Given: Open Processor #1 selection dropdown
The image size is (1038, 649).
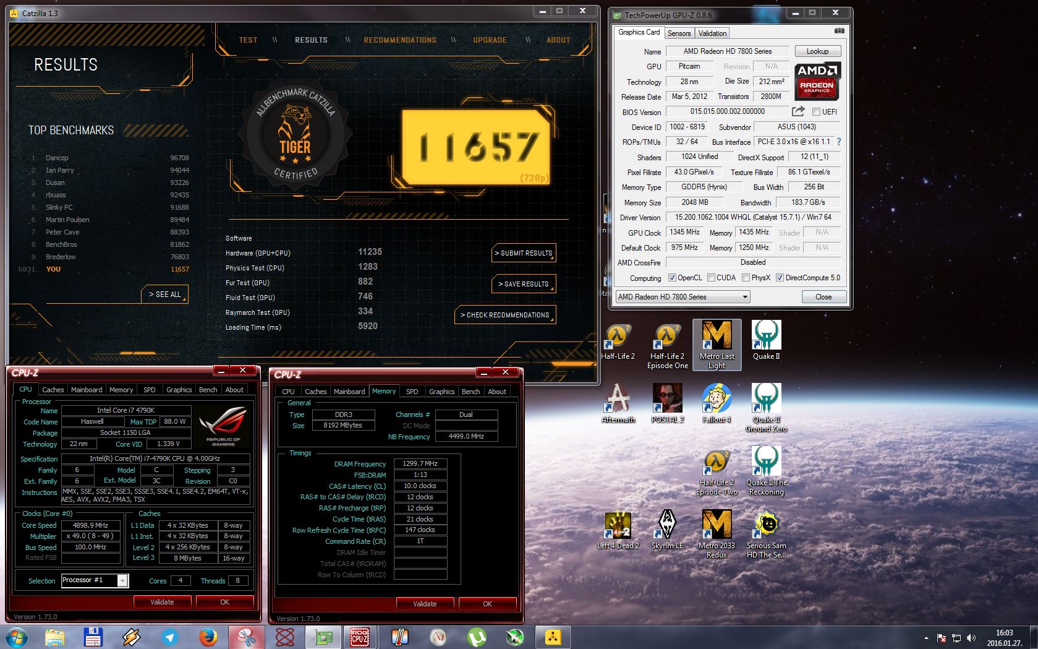Looking at the screenshot, I should (x=95, y=580).
